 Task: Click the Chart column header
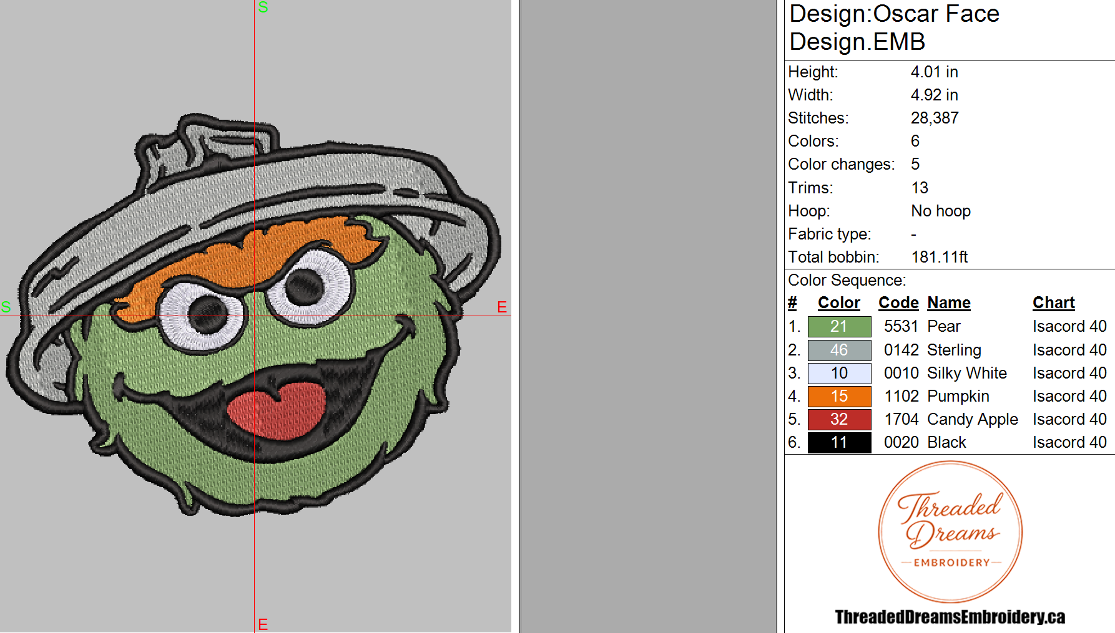(1053, 303)
